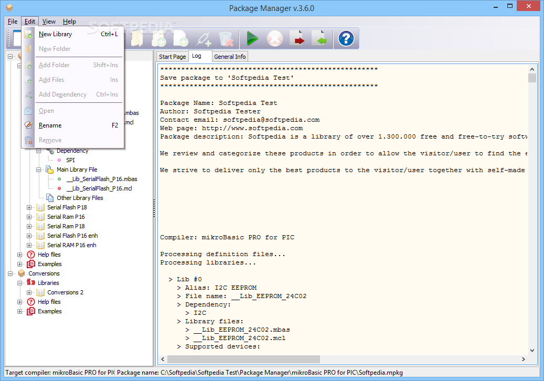Click the Help files icon below Conversions 2
Screen dimensions: 544x381
coord(31,302)
